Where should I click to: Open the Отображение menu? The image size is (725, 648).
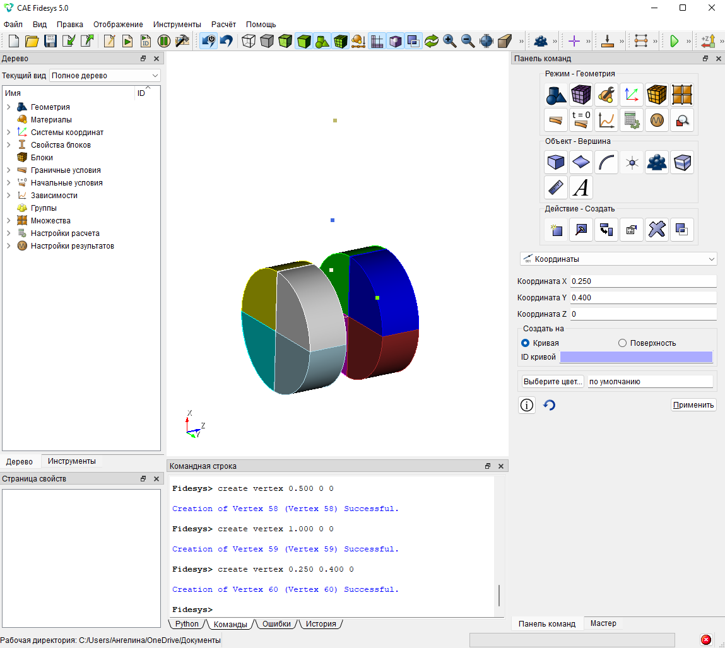click(118, 24)
